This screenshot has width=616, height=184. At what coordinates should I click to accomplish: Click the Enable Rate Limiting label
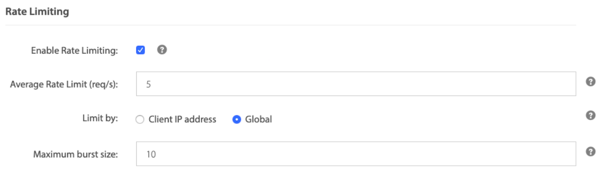click(75, 51)
